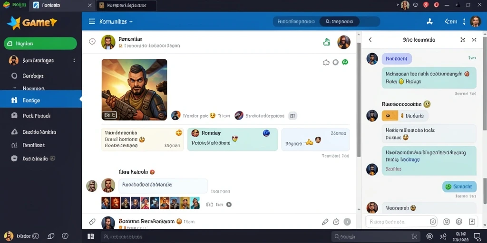Switch to the dark pill tab in the header
Screen dimensions: 487x243
(340, 21)
